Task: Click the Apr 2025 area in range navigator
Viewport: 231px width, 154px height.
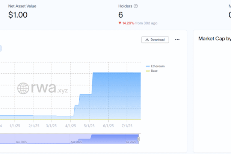Action: pos(76,142)
